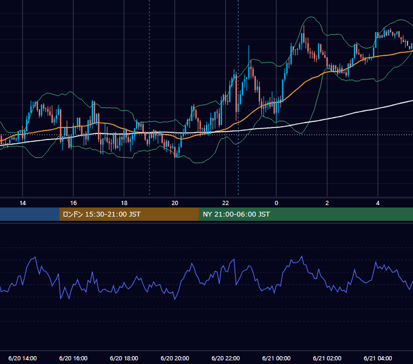Screen dimensions: 413x364
Task: Click the blue session bar before ロンドン
Action: (30, 214)
